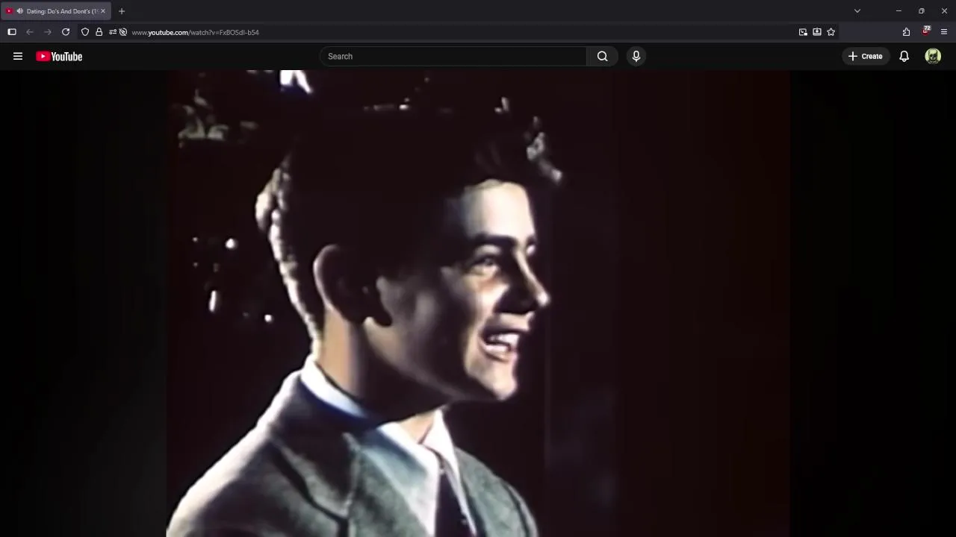Click the install/save page icon
Viewport: 956px width, 537px height.
point(817,32)
